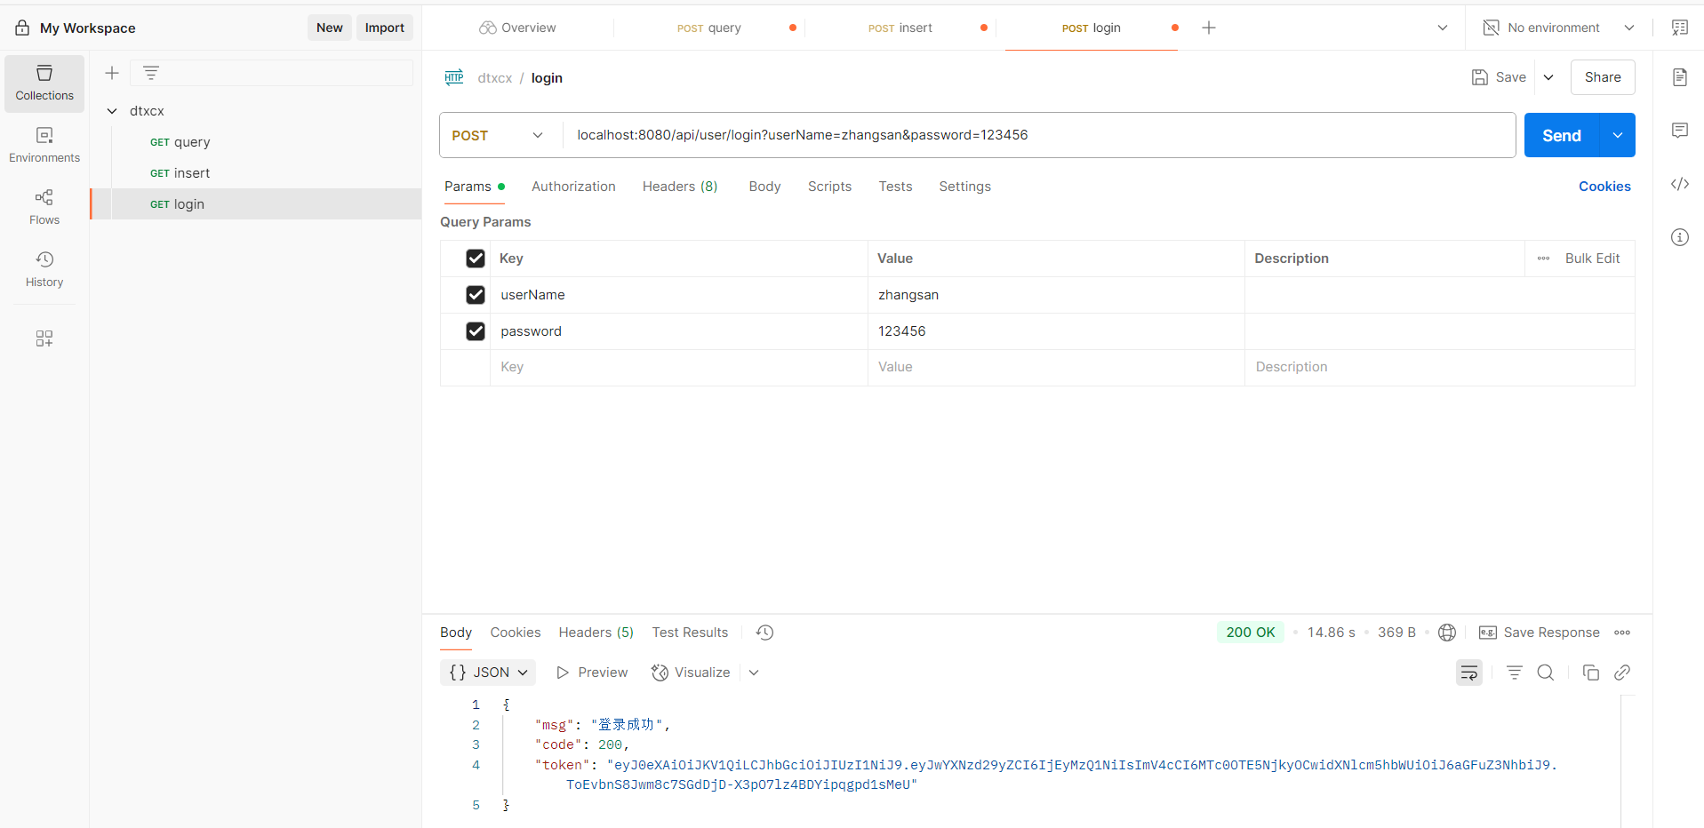
Task: Open the Collections panel in the sidebar
Action: tap(44, 83)
